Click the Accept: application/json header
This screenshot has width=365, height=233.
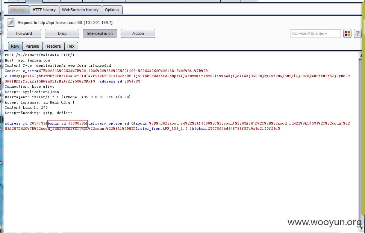click(32, 92)
